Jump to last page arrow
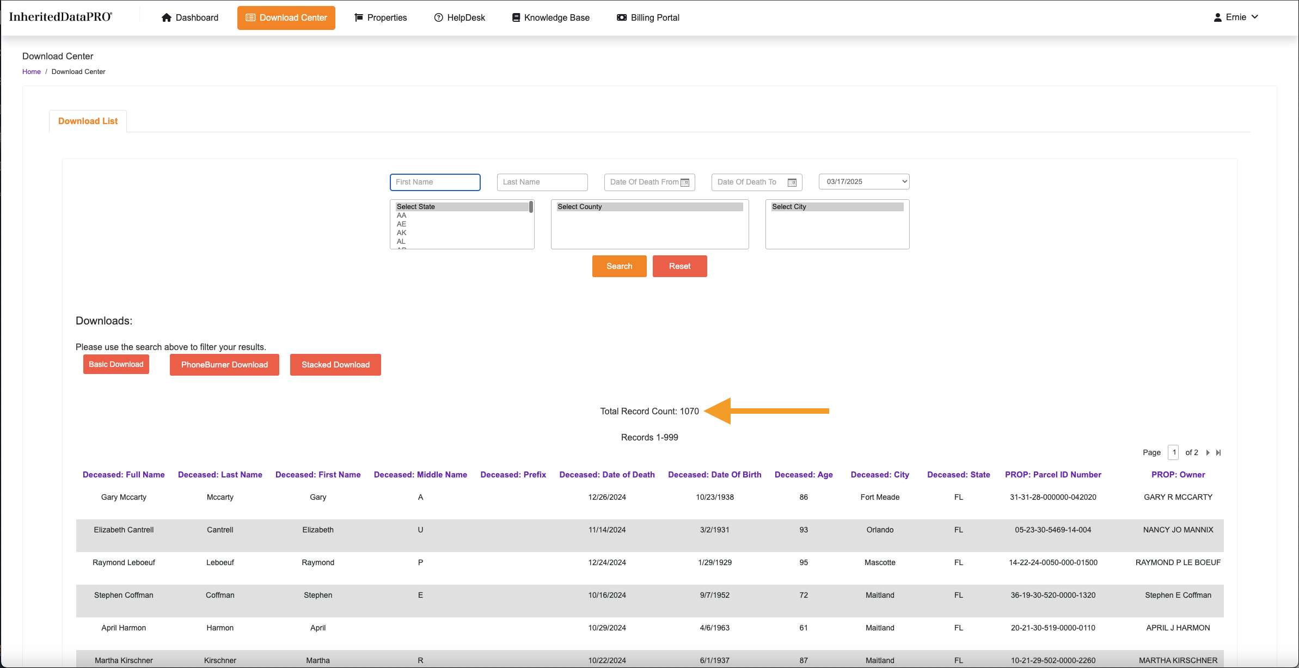1299x668 pixels. coord(1218,452)
